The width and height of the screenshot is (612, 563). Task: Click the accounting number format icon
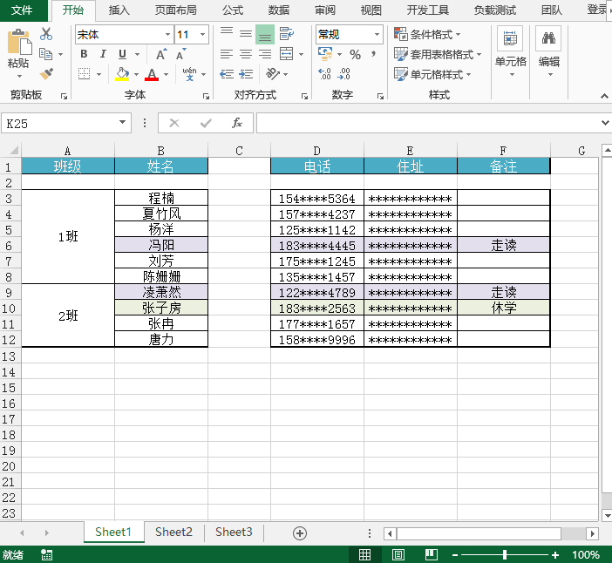coord(325,54)
